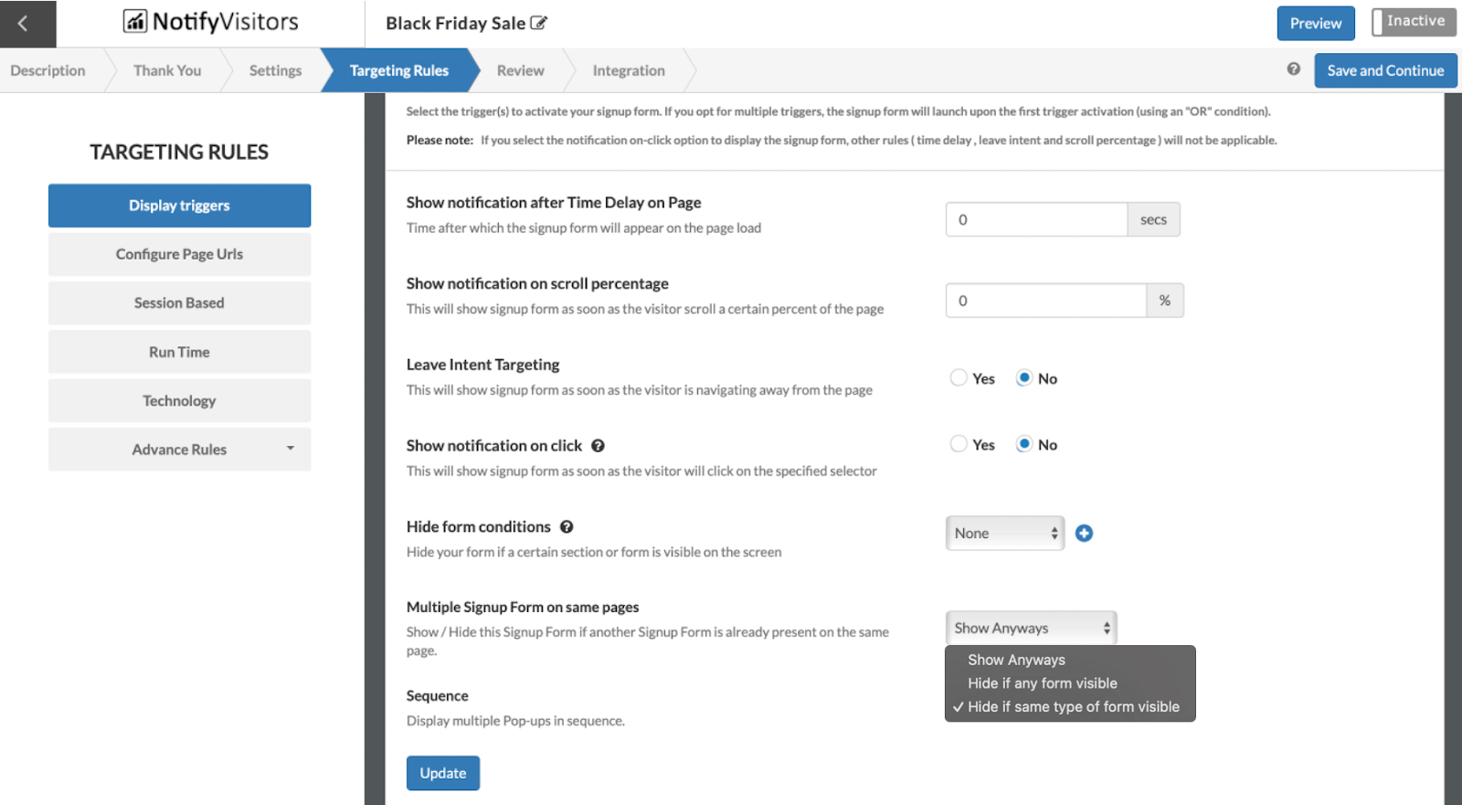Click Save and Continue
1462x805 pixels.
[x=1385, y=70]
